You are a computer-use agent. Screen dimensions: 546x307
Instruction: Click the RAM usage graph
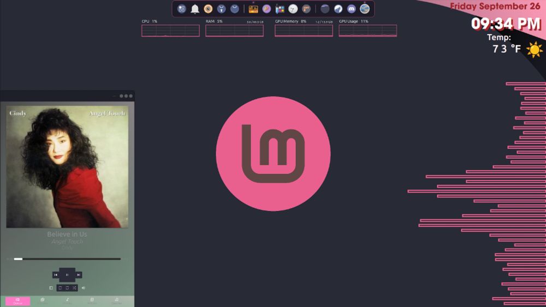234,31
